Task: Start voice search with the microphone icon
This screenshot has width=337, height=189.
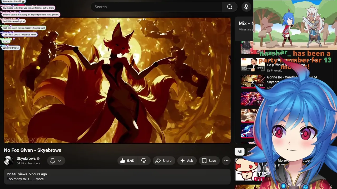Action: 246,7
